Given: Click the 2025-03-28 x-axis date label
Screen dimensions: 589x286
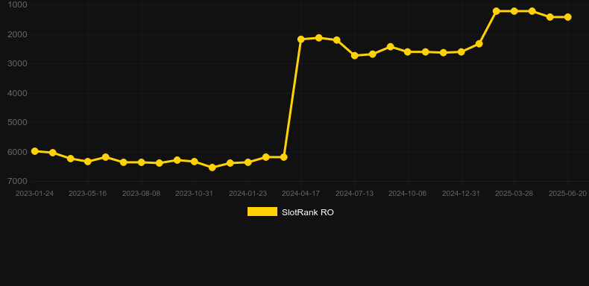Looking at the screenshot, I should (514, 194).
